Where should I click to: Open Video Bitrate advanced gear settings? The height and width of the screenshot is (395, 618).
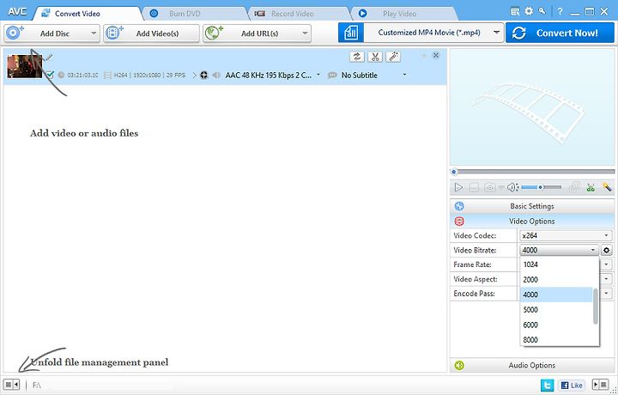click(x=607, y=250)
